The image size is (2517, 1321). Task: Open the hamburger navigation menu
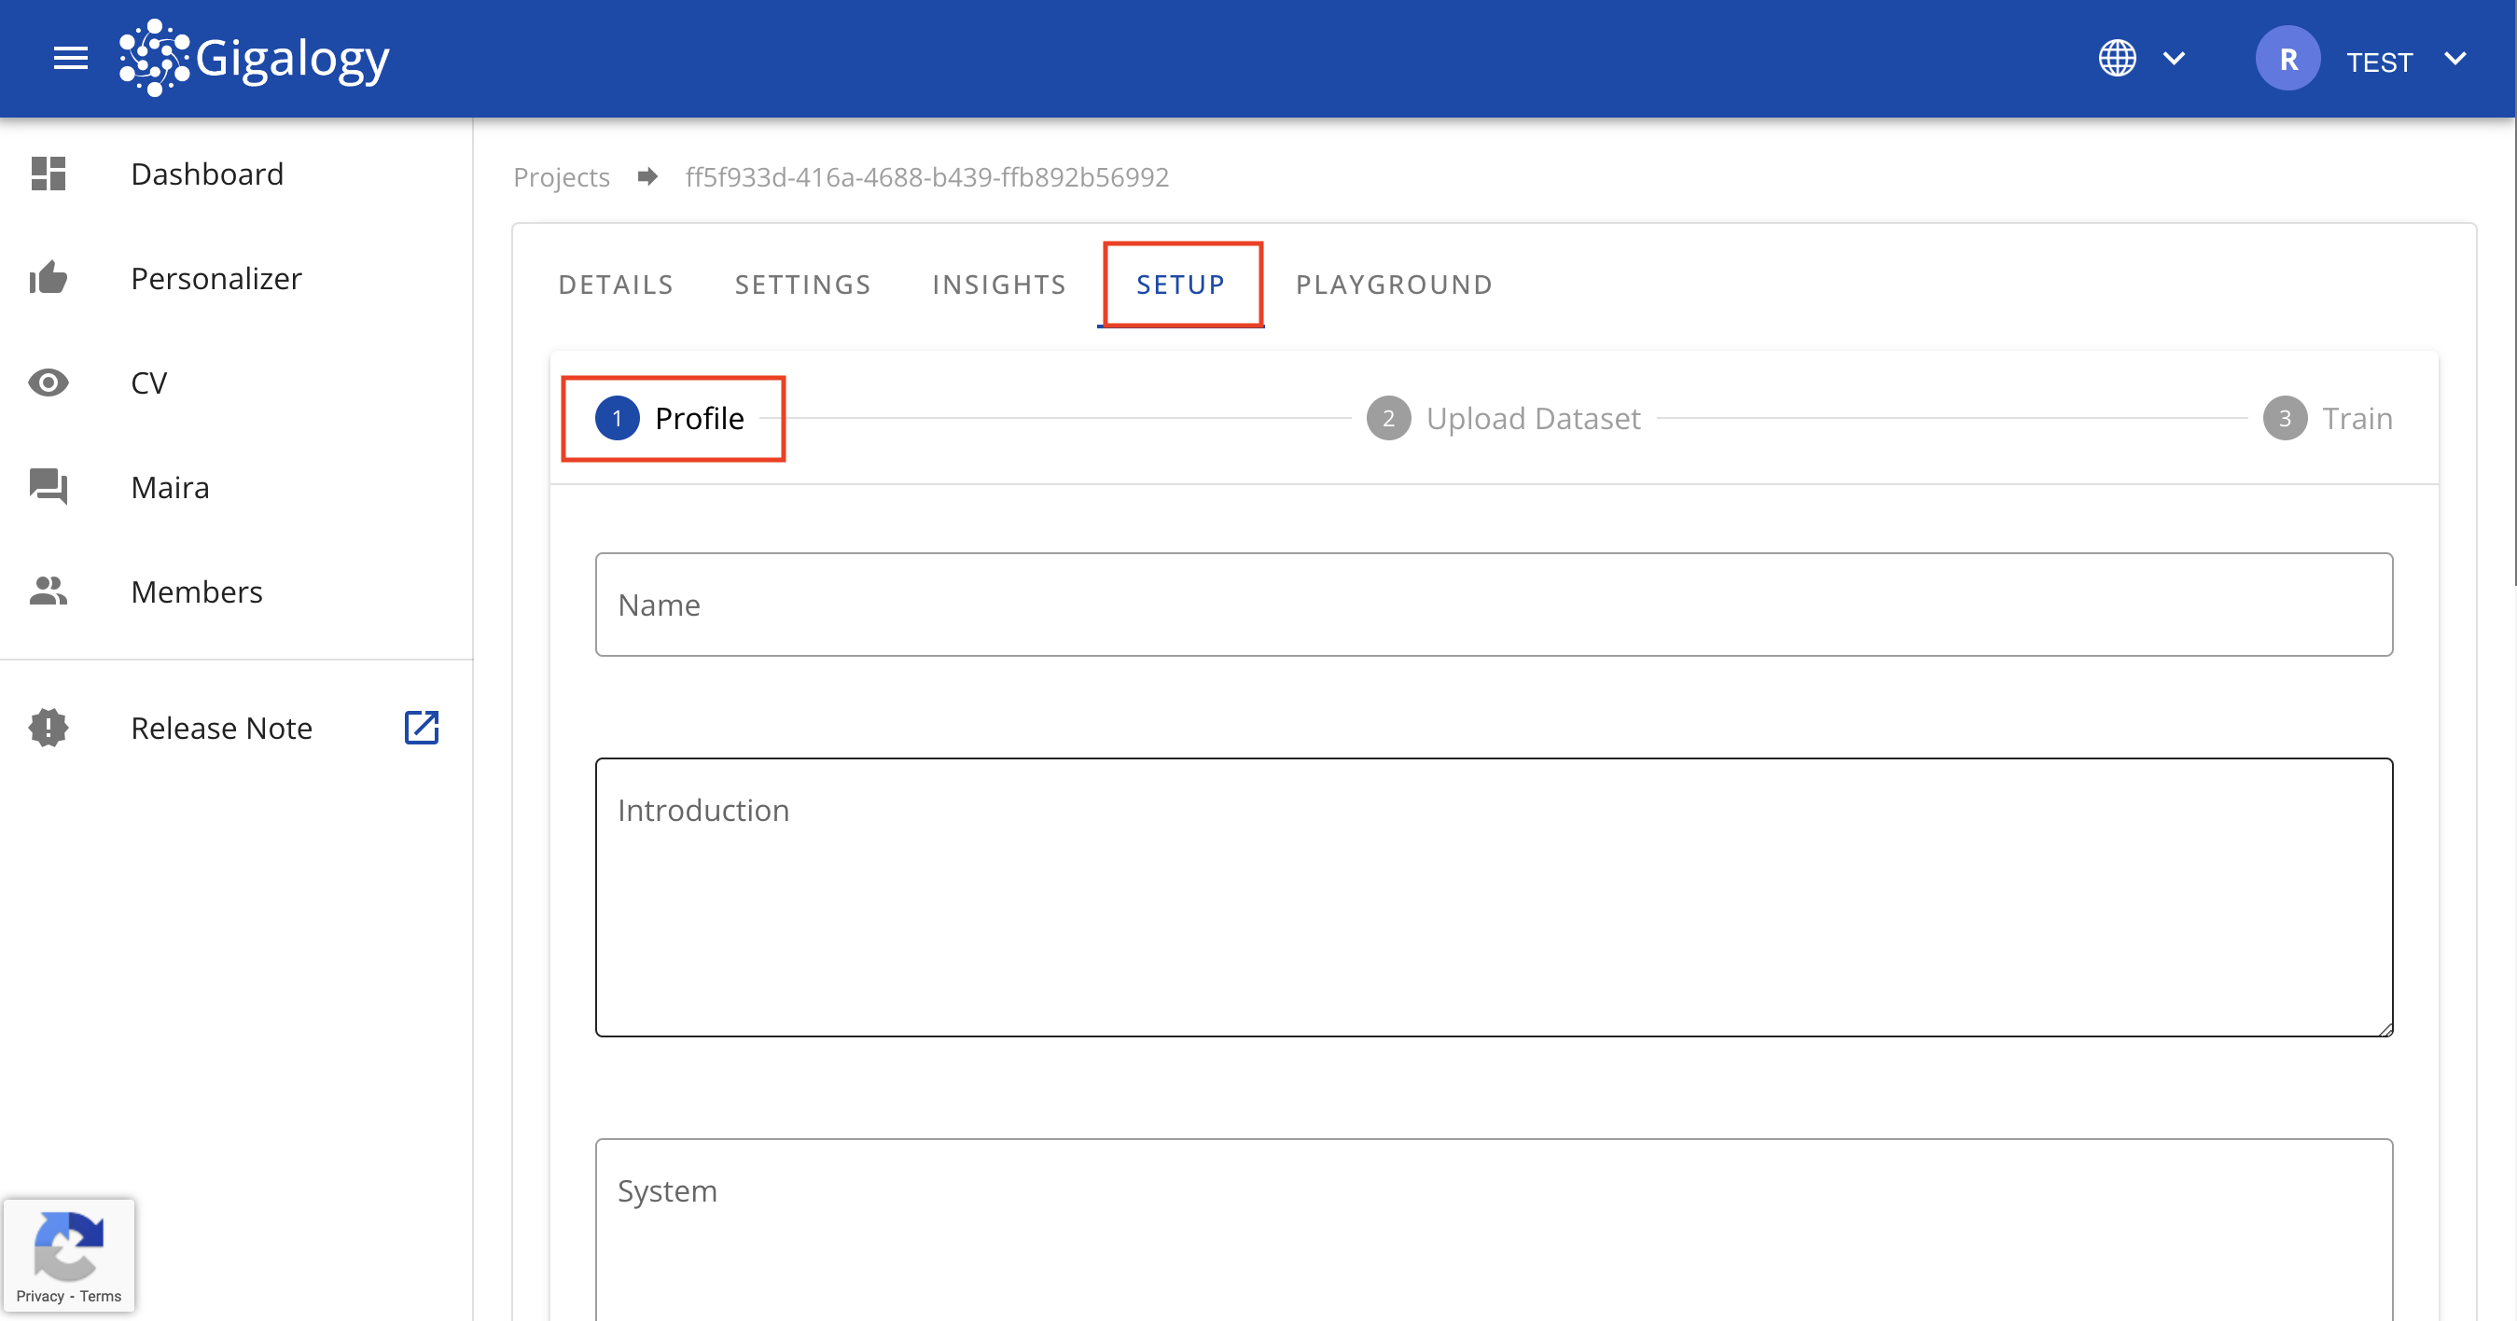point(69,58)
